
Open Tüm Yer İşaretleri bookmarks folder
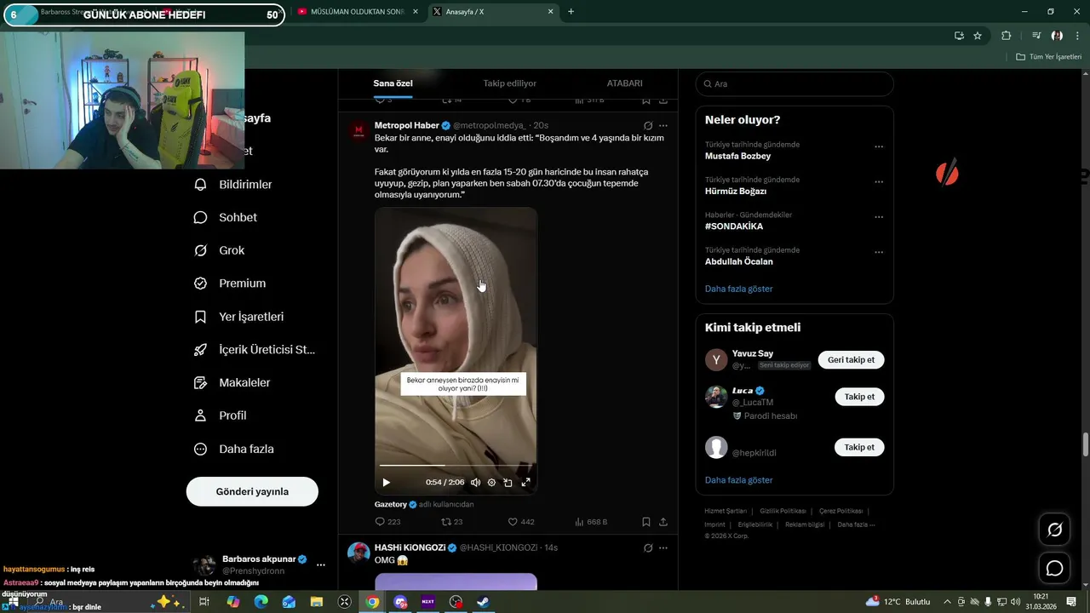pos(1048,56)
